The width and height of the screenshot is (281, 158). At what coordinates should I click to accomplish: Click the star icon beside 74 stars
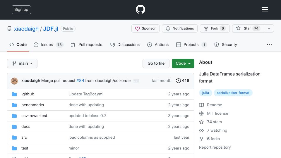click(x=201, y=122)
